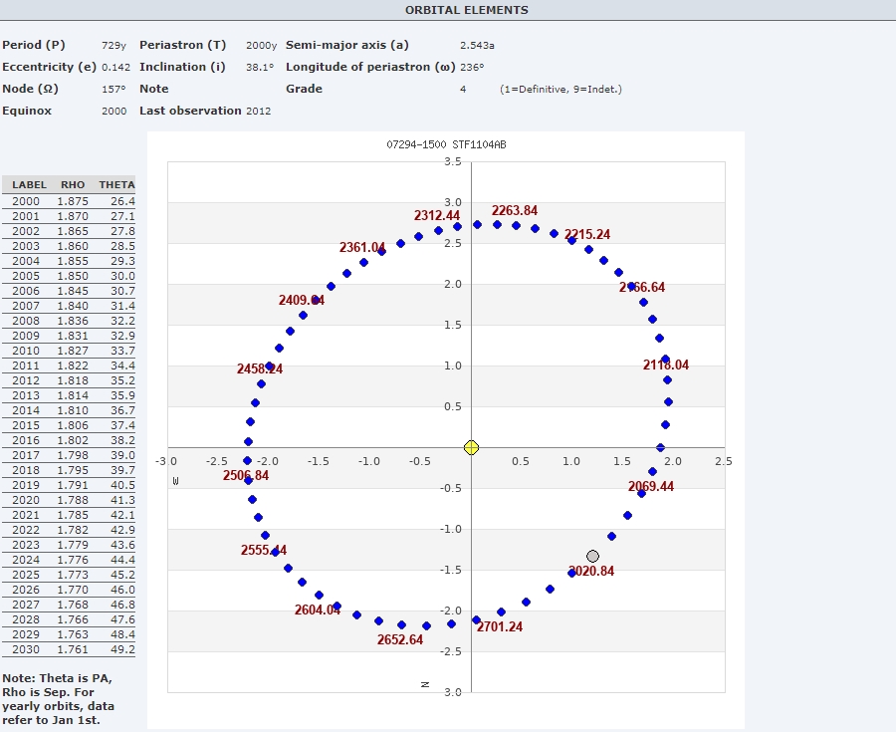This screenshot has width=896, height=732.
Task: Click theta value 33.7 in 2010 row
Action: (122, 351)
